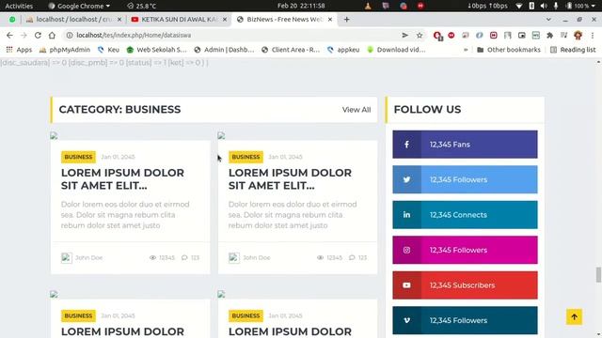Viewport: 602px width, 338px height.
Task: Bookmark this page with the star icon
Action: point(420,36)
